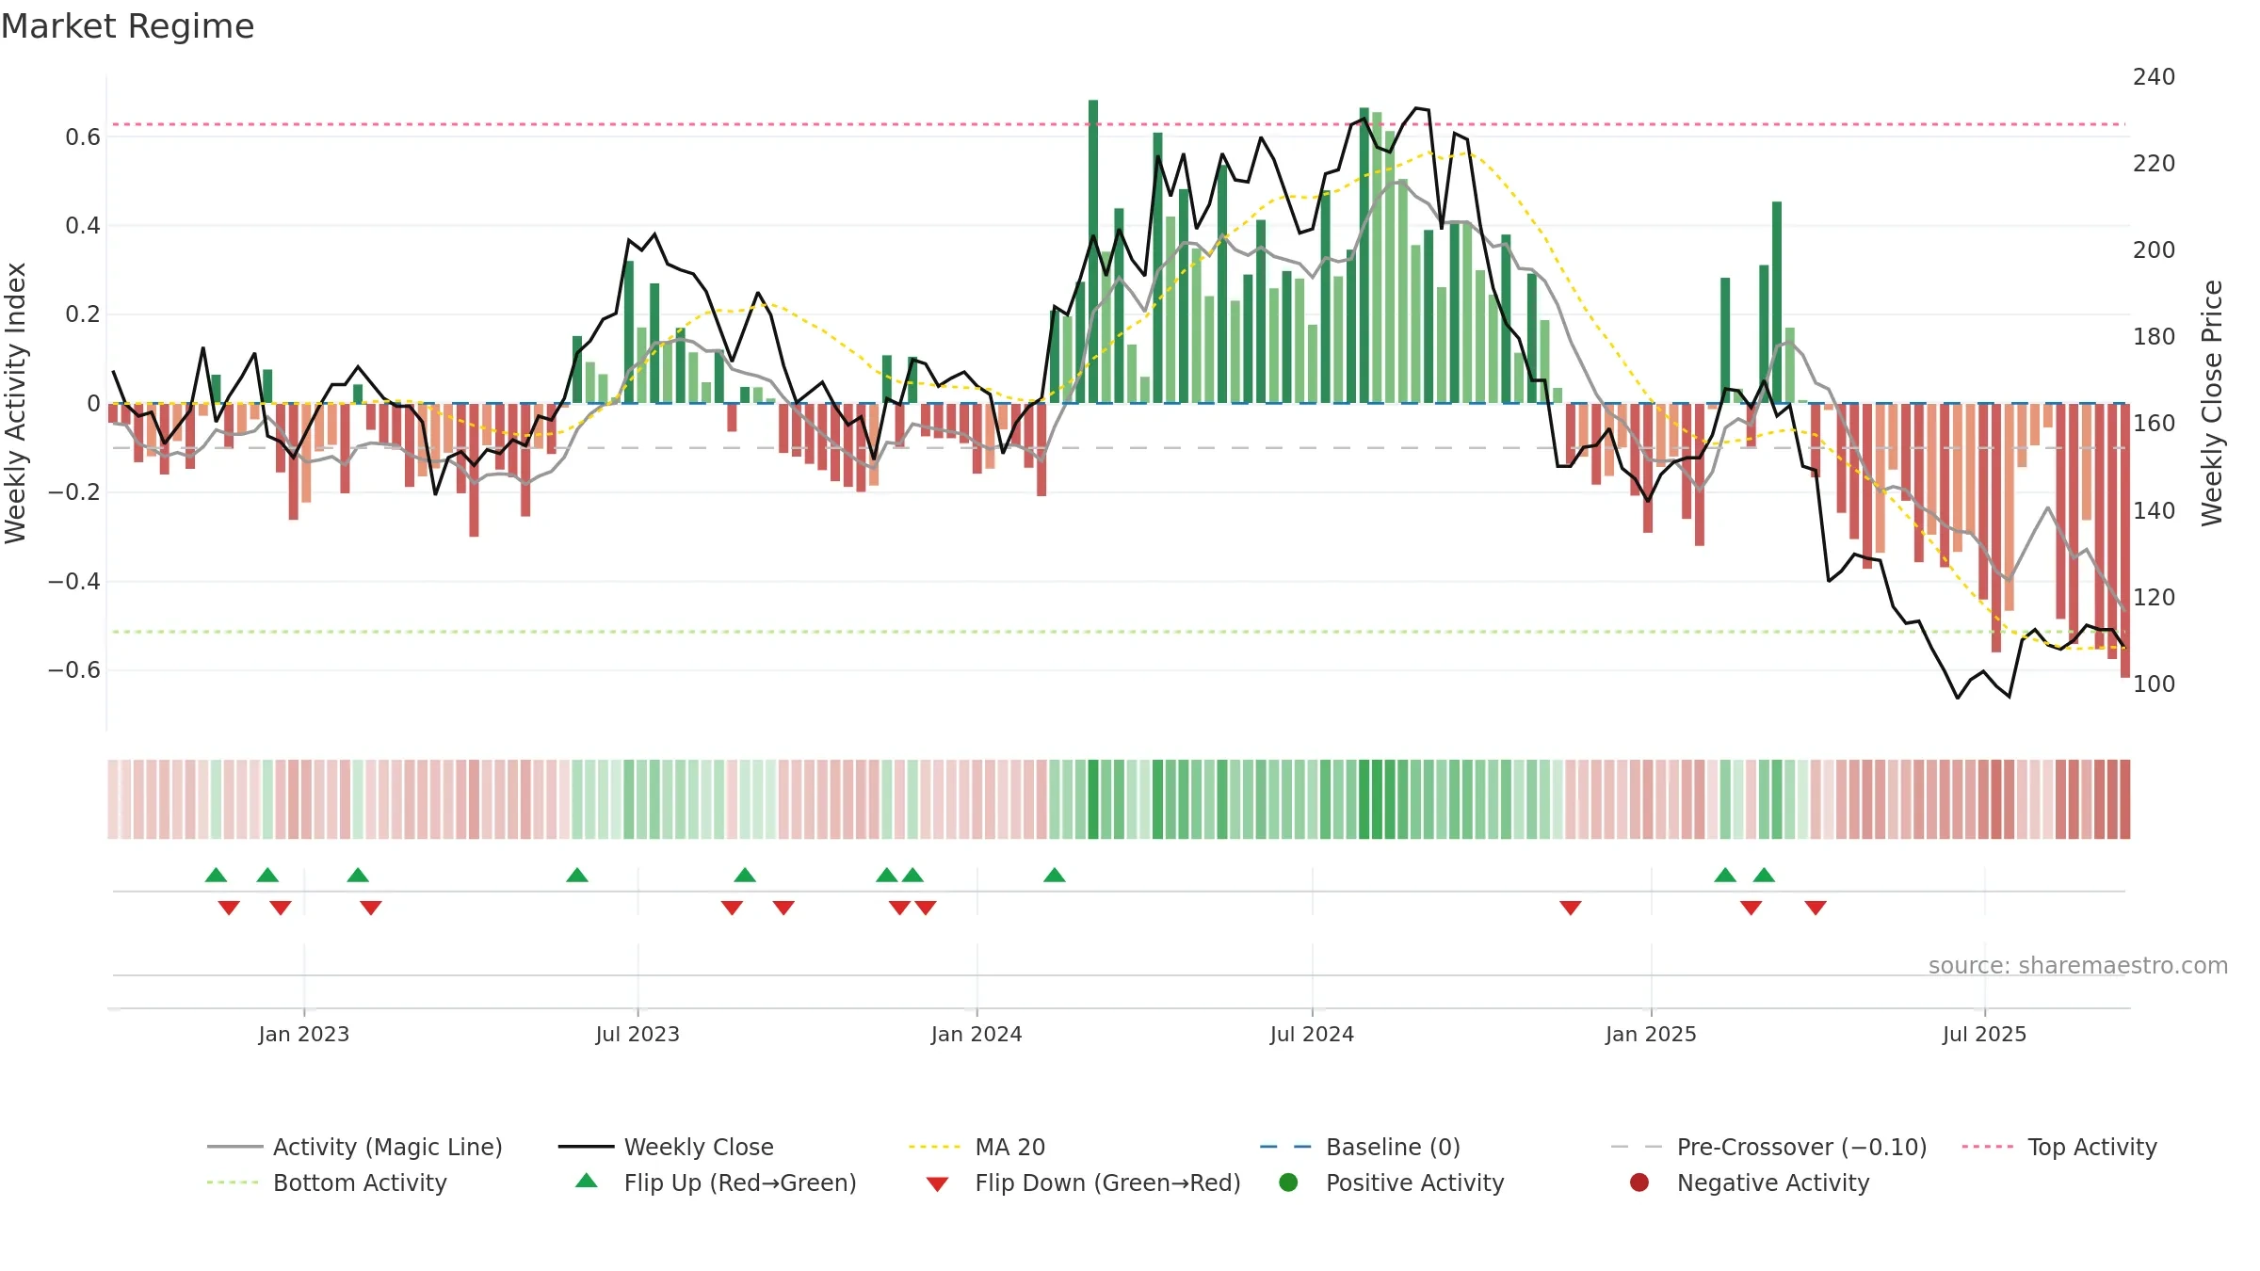Click the red down-triangle icon in the legend

[937, 1183]
